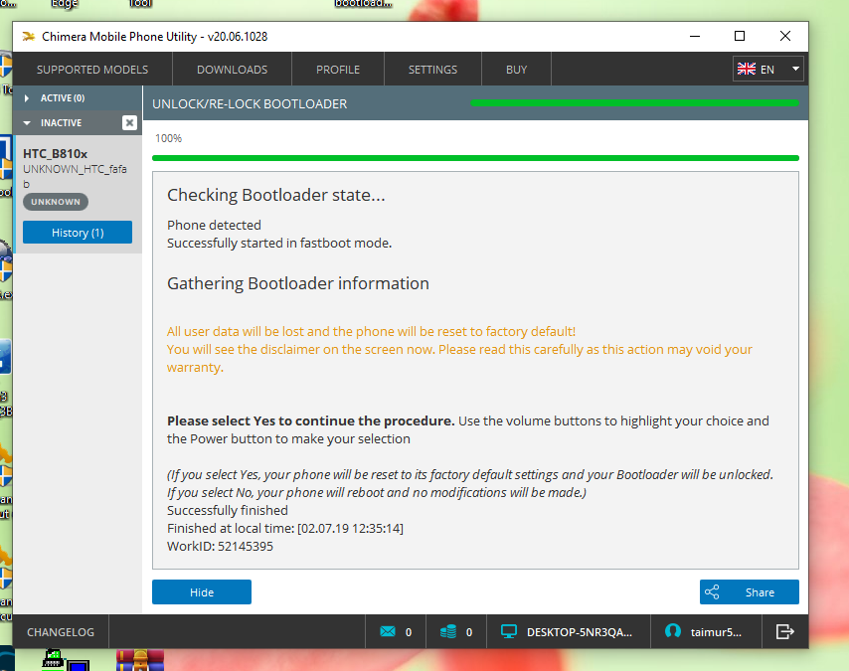Click the share icon on the Share button

712,591
